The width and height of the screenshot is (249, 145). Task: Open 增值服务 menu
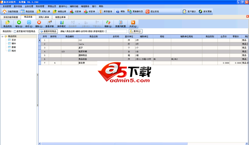coord(85,6)
